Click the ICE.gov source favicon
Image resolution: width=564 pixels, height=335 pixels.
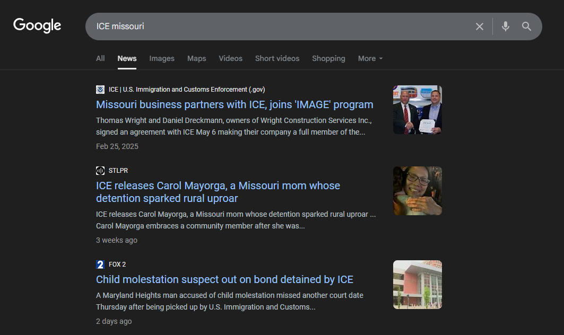(x=100, y=90)
